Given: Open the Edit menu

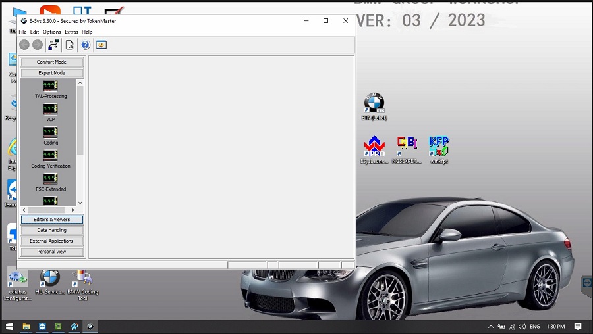Looking at the screenshot, I should [34, 32].
